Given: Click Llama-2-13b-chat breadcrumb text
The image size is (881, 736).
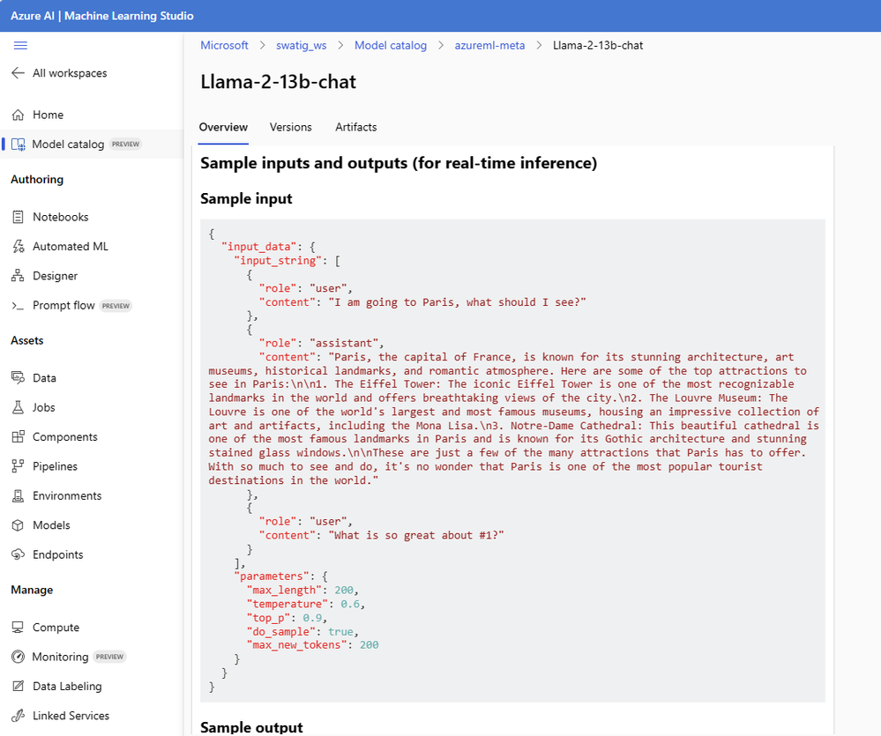Looking at the screenshot, I should pyautogui.click(x=598, y=46).
